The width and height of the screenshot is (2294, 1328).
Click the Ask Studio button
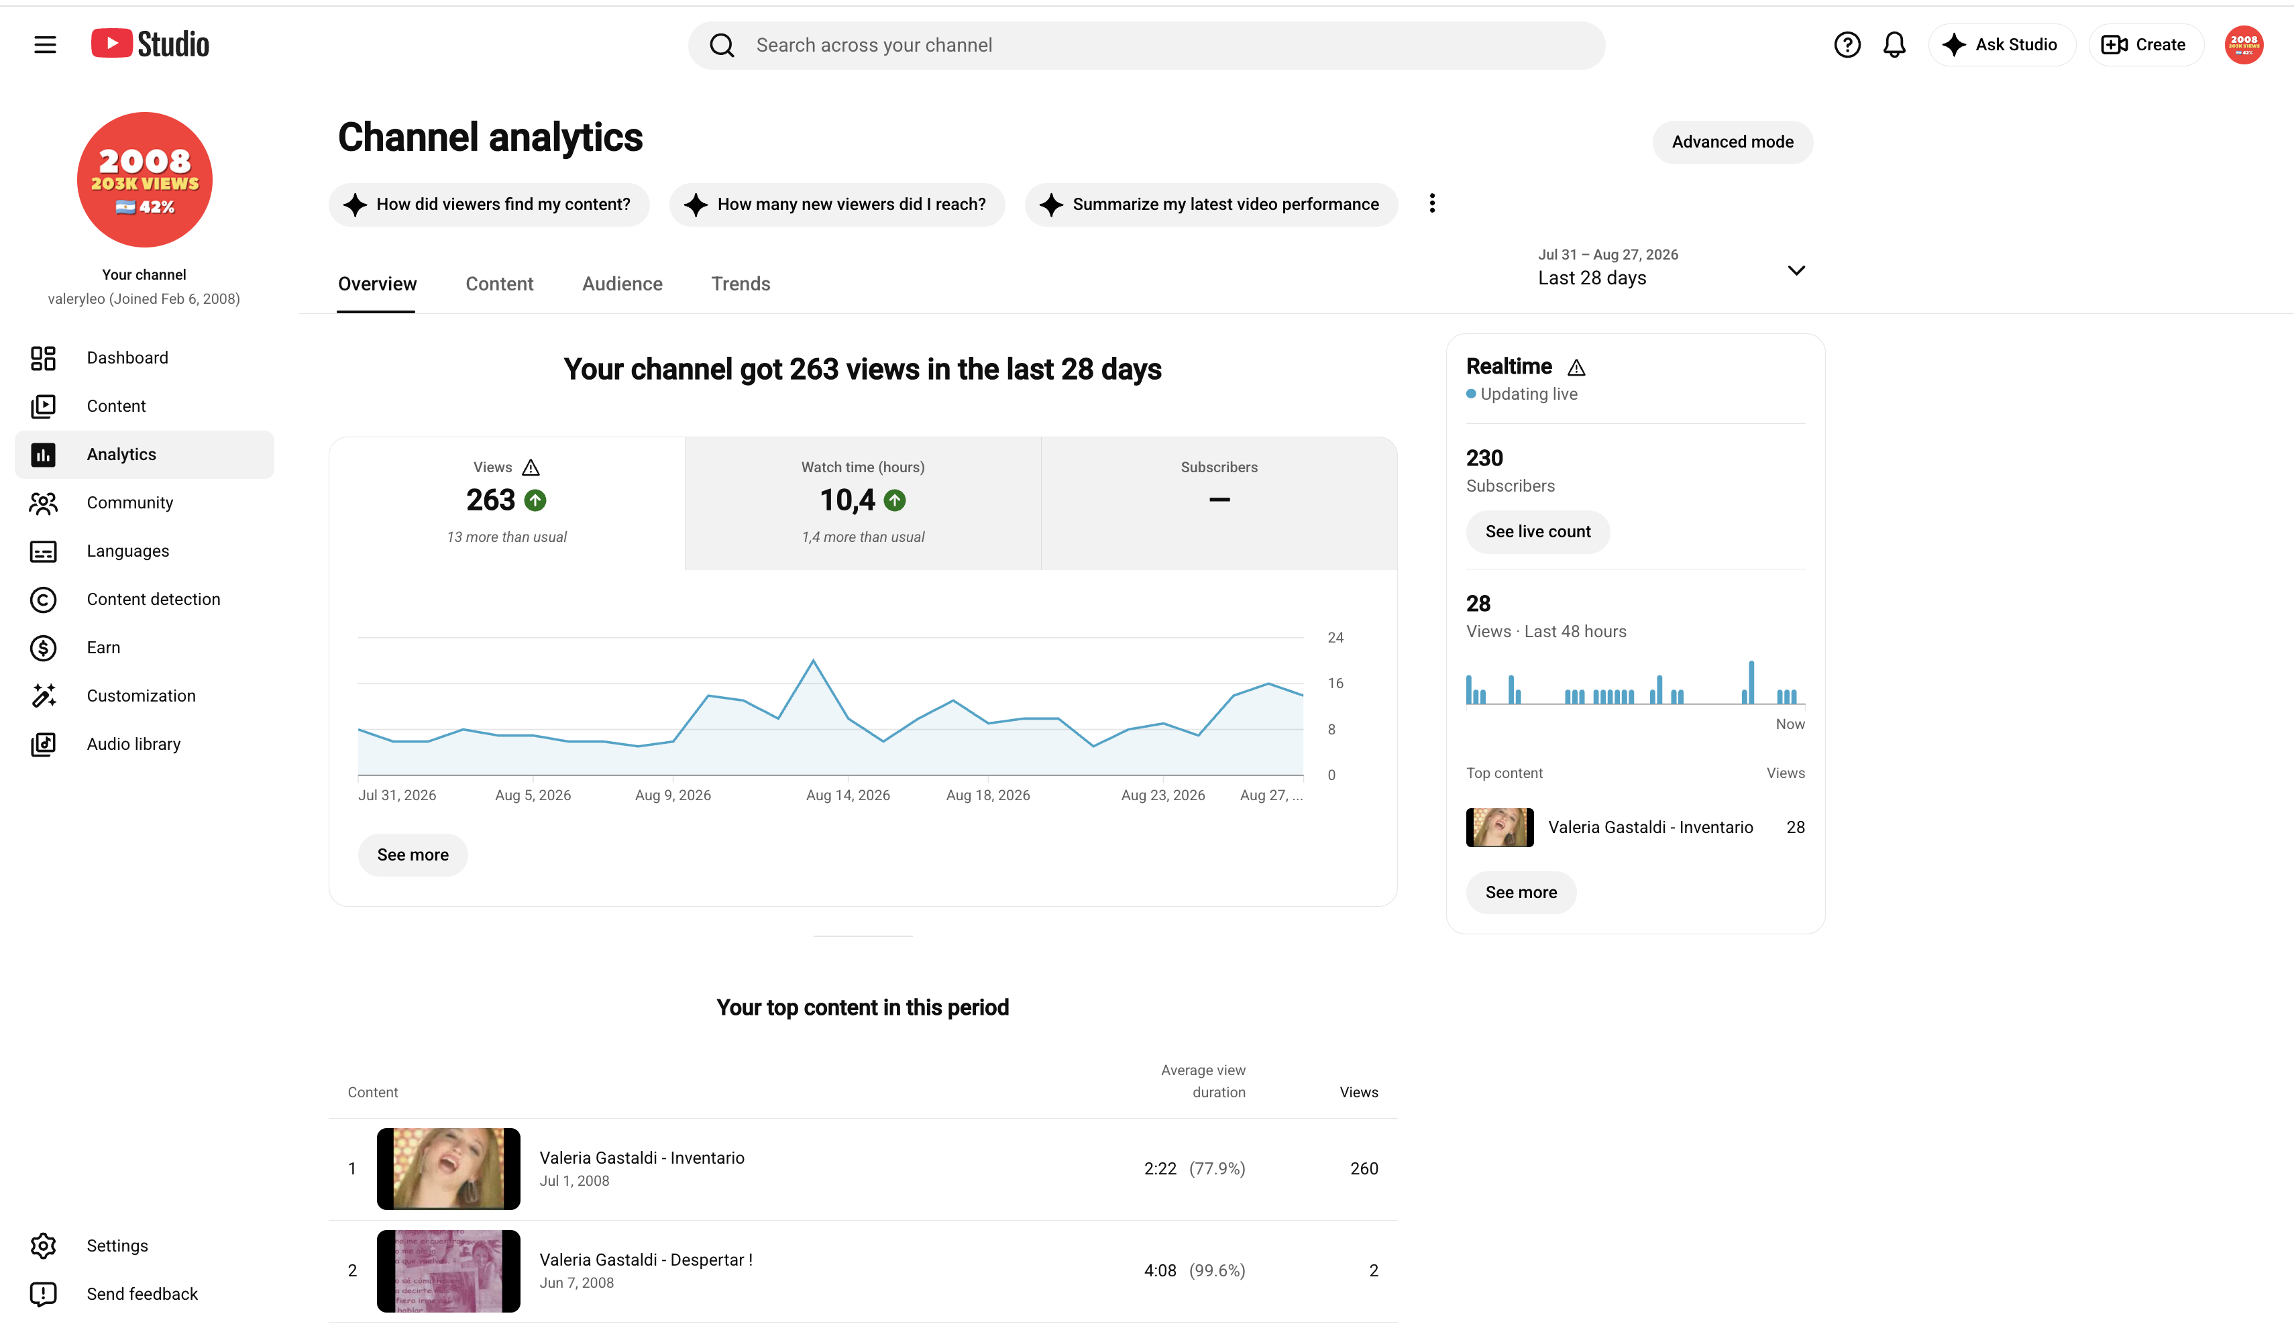(2001, 44)
